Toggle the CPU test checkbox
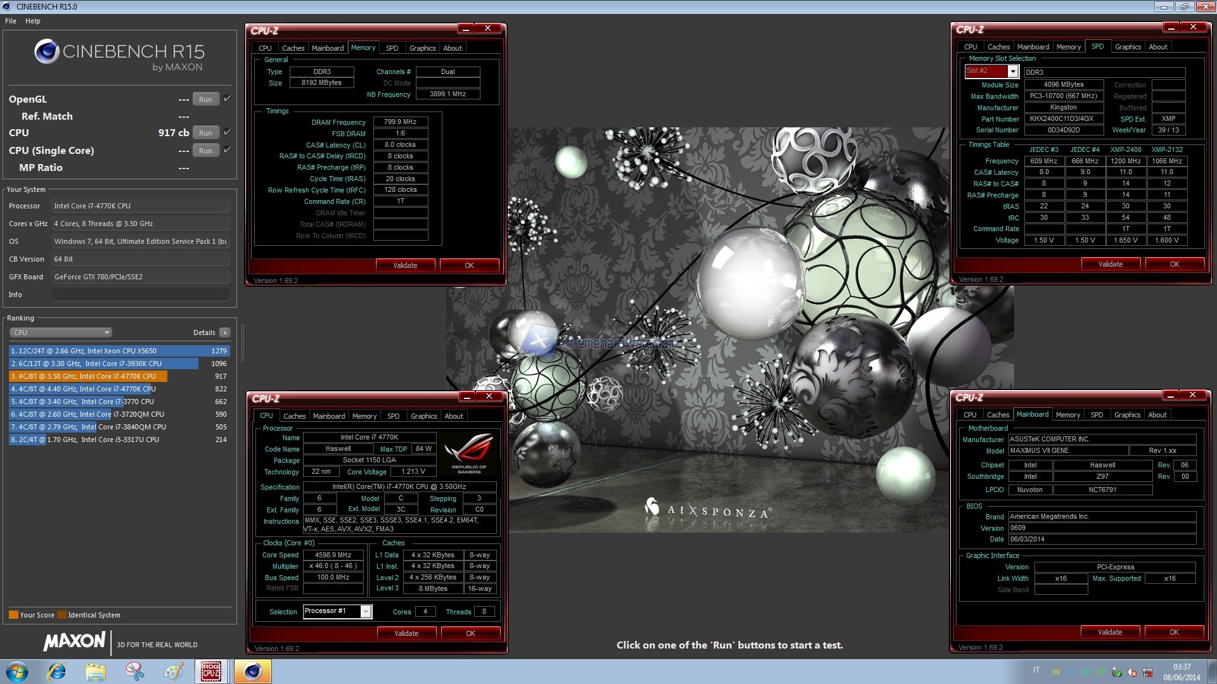Screen dimensions: 1217x684 pyautogui.click(x=227, y=132)
